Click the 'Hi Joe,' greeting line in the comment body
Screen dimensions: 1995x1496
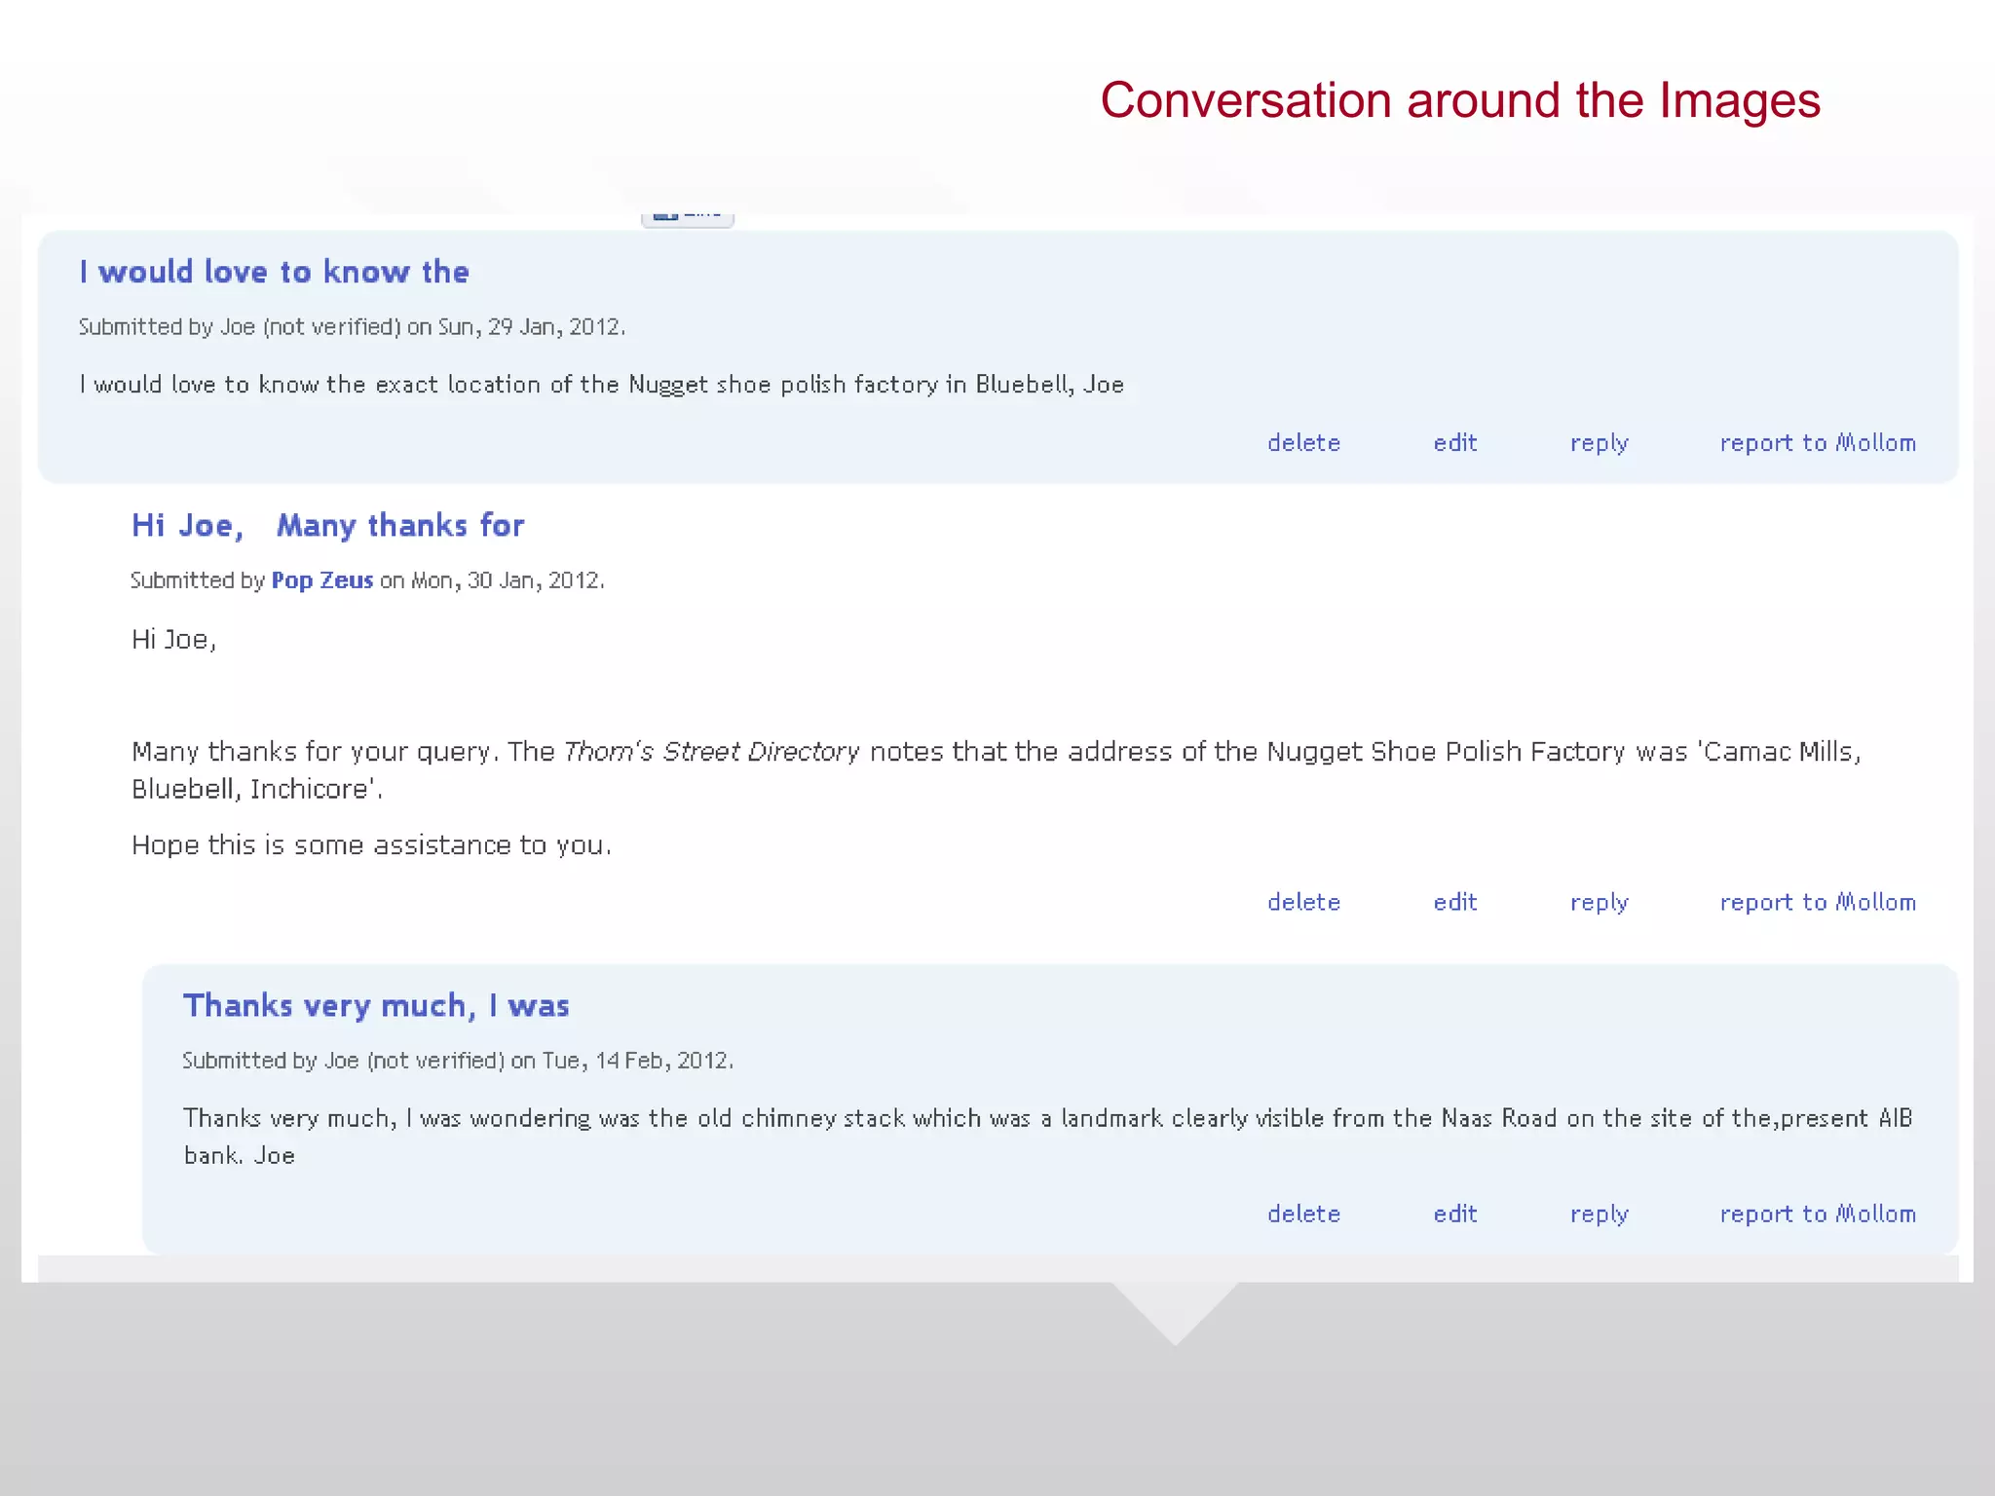[173, 640]
